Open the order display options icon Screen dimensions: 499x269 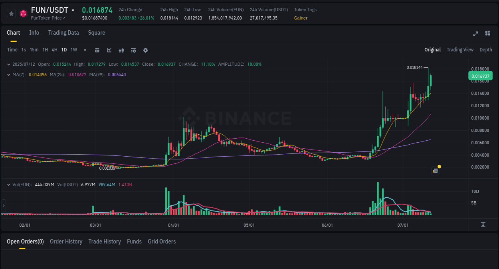click(133, 50)
